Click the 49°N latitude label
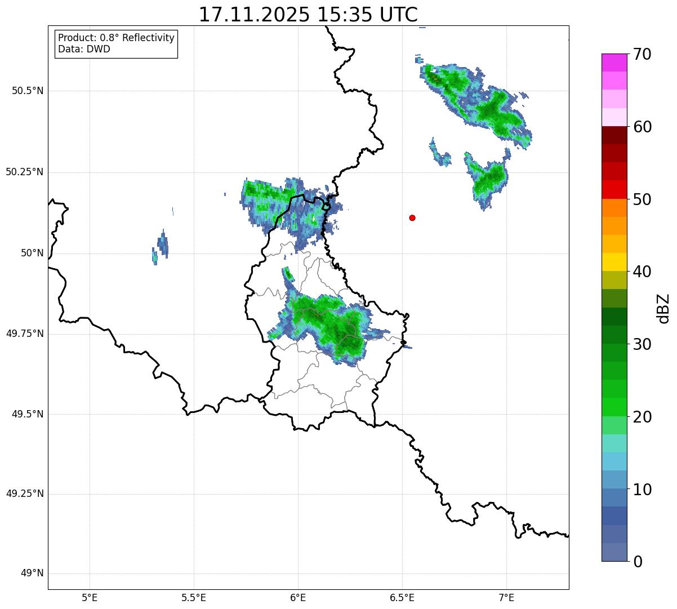 coord(32,573)
